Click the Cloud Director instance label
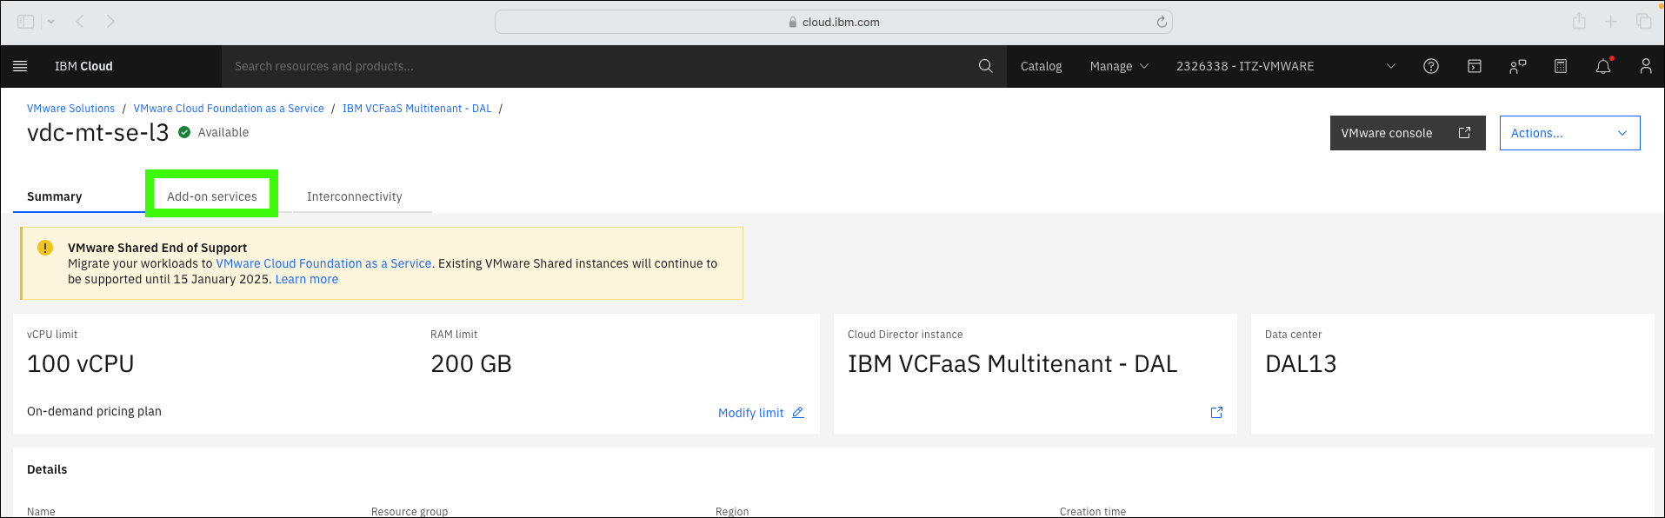Image resolution: width=1665 pixels, height=518 pixels. point(905,335)
